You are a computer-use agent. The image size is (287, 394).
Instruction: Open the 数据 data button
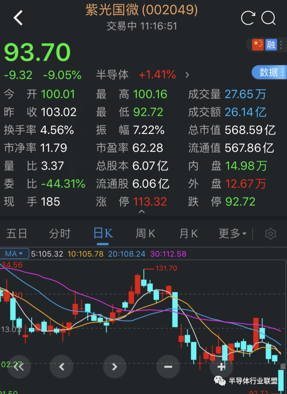click(269, 72)
